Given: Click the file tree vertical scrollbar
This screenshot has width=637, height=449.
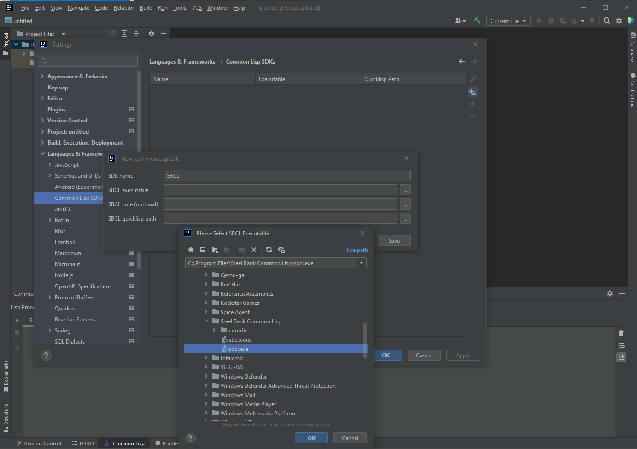Looking at the screenshot, I should coord(365,340).
